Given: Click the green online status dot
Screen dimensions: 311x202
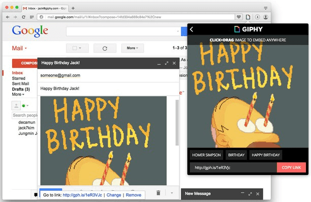Looking at the screenshot, I should (x=23, y=106).
